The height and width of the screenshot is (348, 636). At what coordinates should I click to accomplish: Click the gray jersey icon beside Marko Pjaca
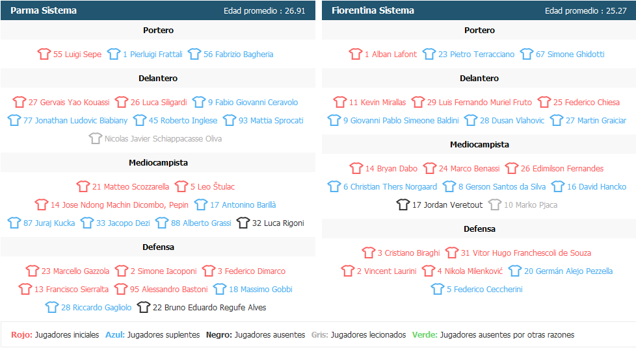click(x=495, y=205)
